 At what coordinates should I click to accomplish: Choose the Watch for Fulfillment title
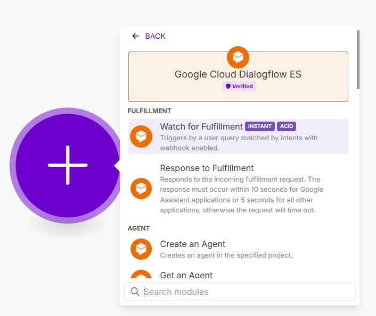click(201, 126)
